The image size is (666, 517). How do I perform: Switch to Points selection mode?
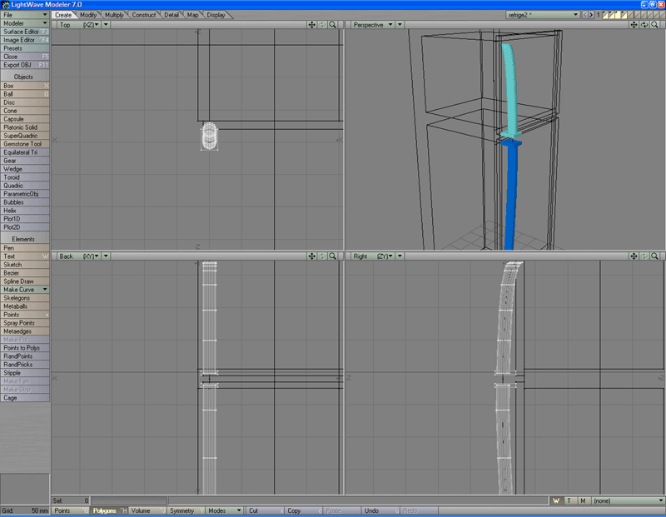coord(71,510)
